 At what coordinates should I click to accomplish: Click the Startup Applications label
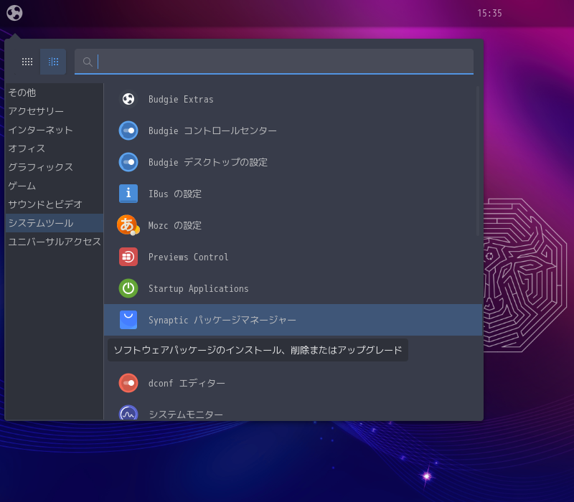(199, 289)
